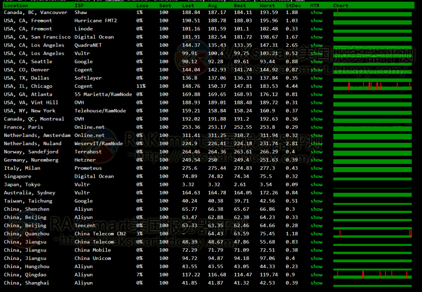The height and width of the screenshot is (292, 422).
Task: Click 'Japan, Tokyo' location cell
Action: click(22, 184)
